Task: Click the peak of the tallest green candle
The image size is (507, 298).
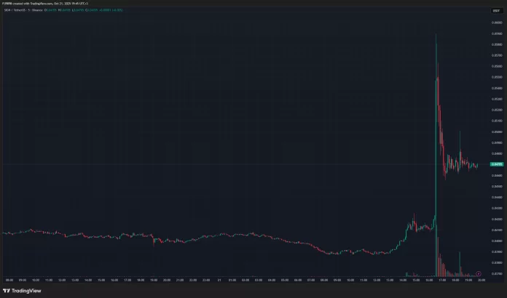Action: click(x=436, y=35)
